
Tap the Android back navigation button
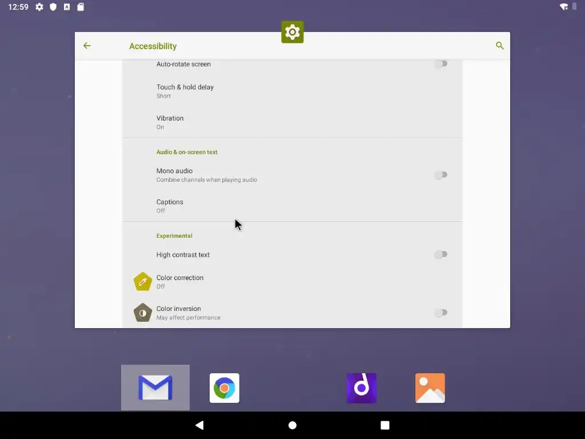(199, 425)
